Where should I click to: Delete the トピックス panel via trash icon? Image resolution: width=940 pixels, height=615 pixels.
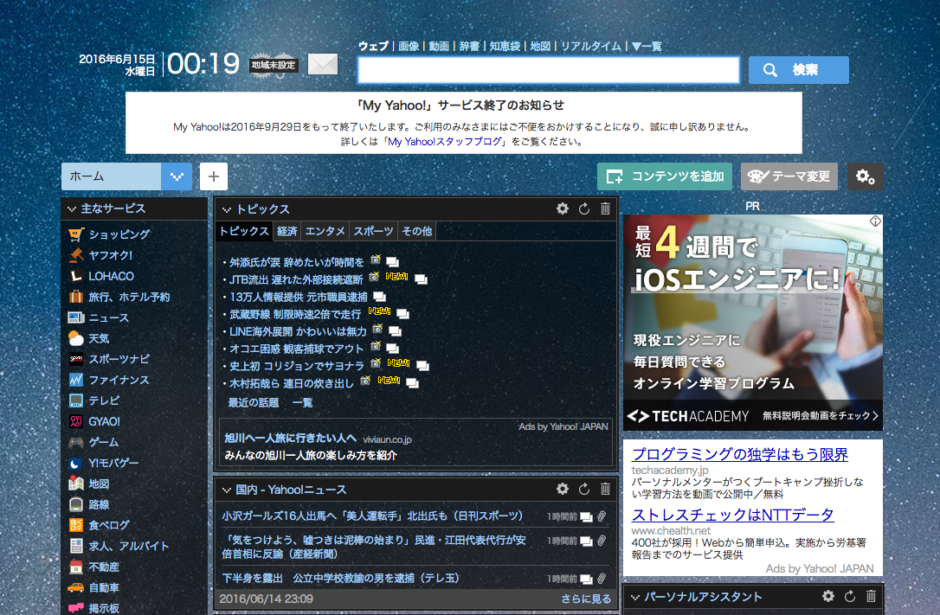(x=606, y=208)
